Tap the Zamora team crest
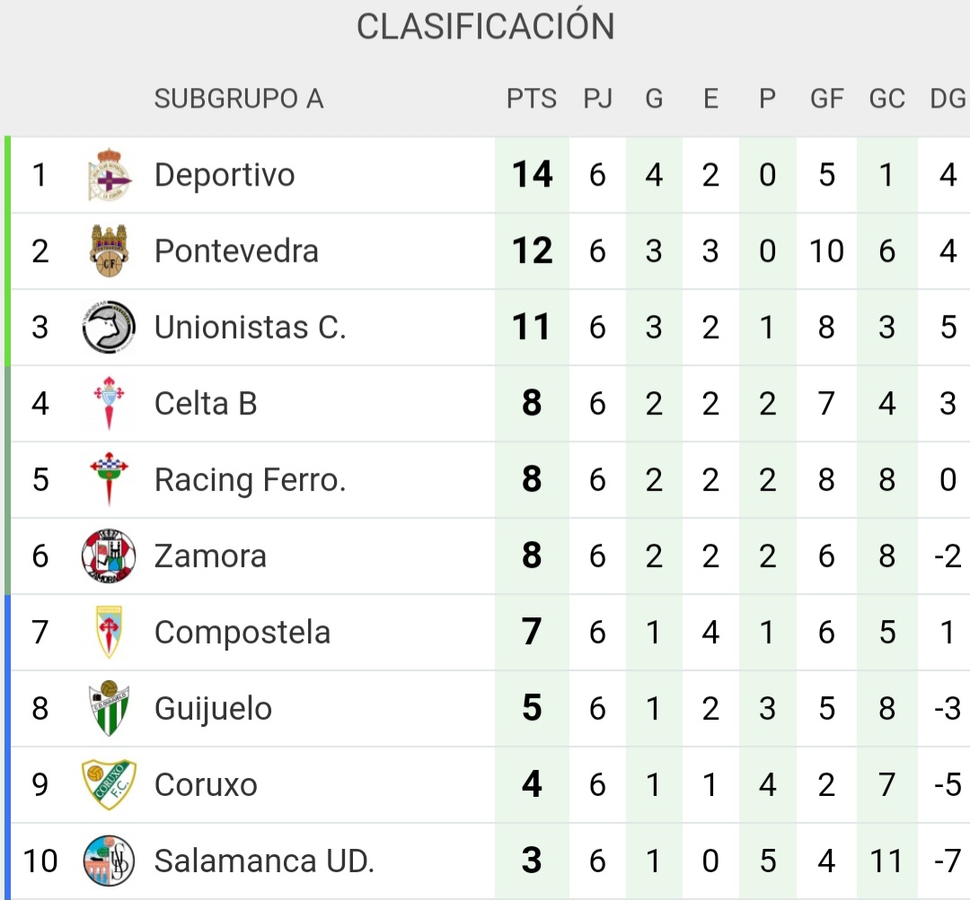Image resolution: width=970 pixels, height=900 pixels. pyautogui.click(x=109, y=556)
